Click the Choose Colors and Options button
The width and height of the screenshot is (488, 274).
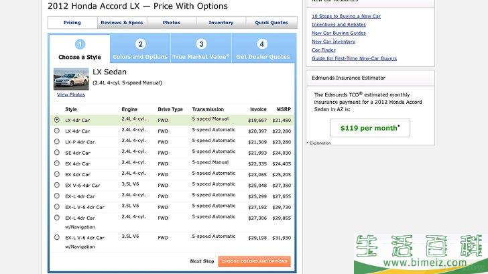coord(254,261)
